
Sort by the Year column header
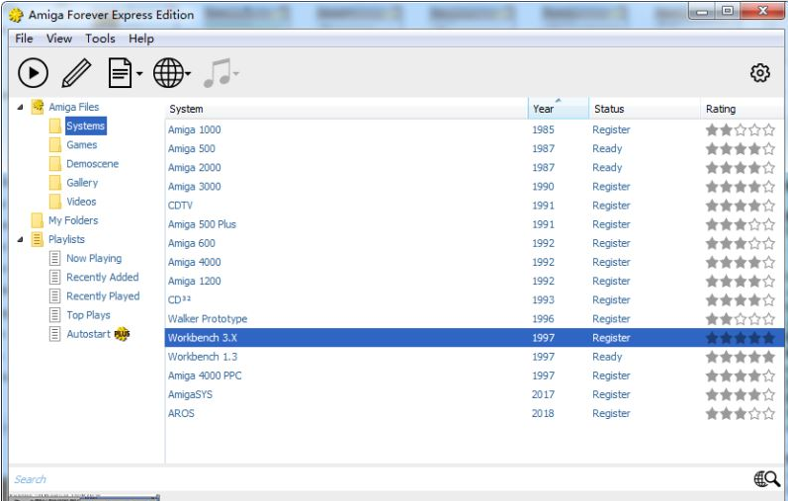tap(558, 109)
